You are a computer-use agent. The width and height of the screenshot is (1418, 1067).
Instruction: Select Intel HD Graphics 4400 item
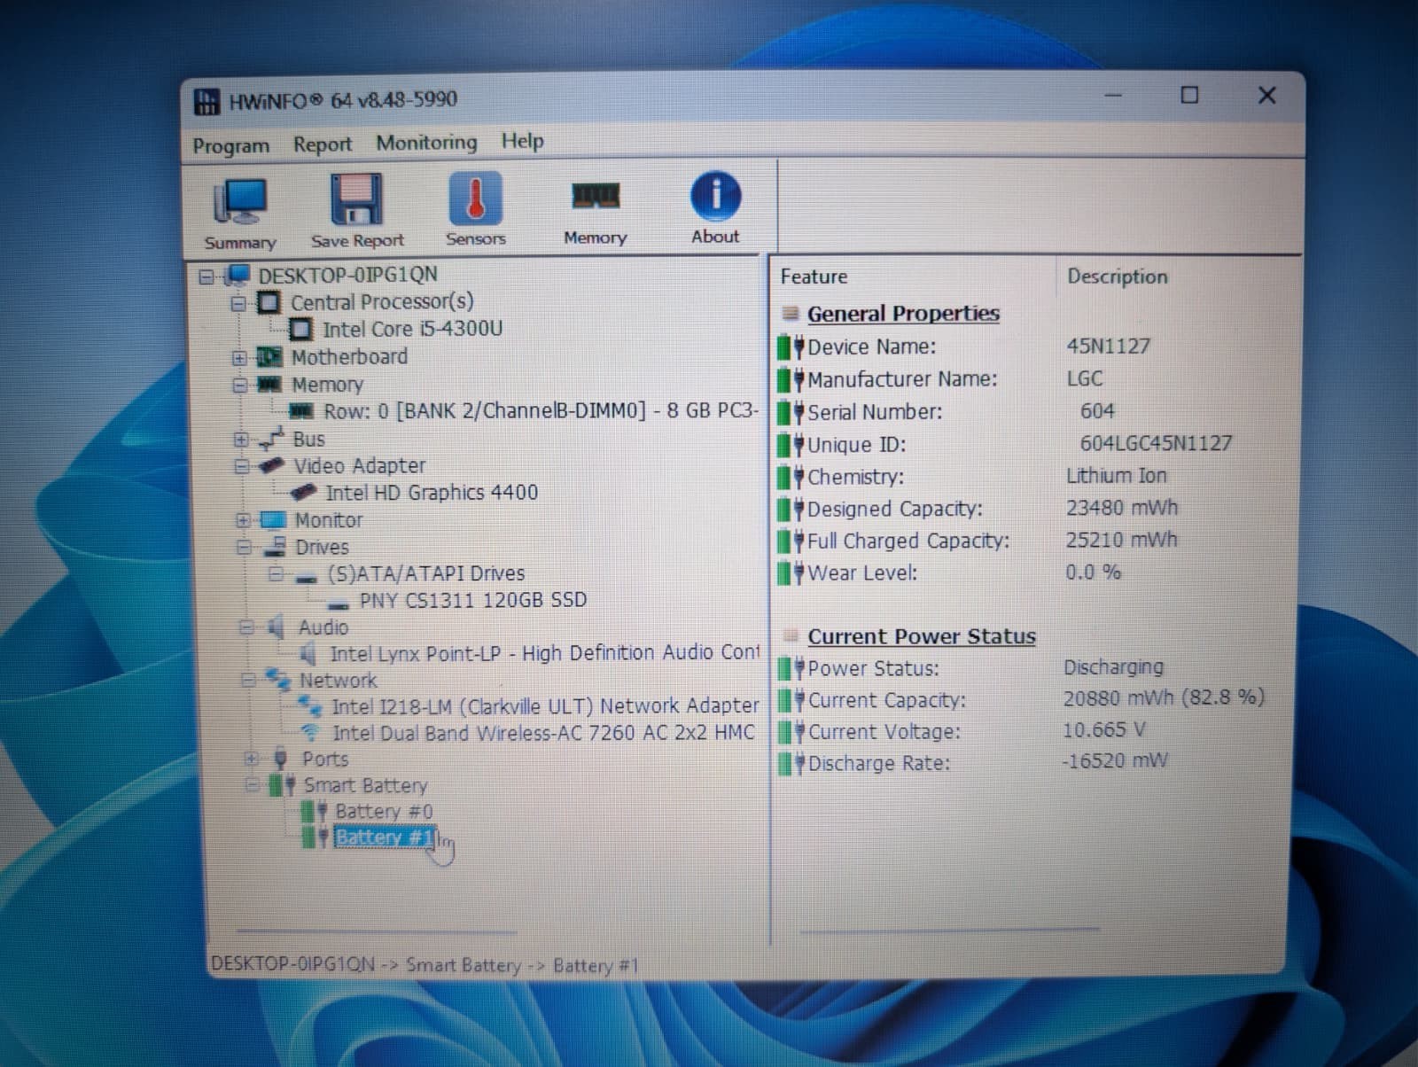(432, 493)
